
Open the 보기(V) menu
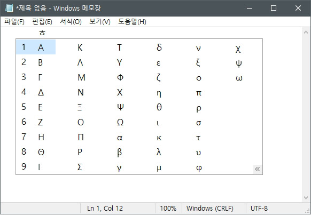100,21
